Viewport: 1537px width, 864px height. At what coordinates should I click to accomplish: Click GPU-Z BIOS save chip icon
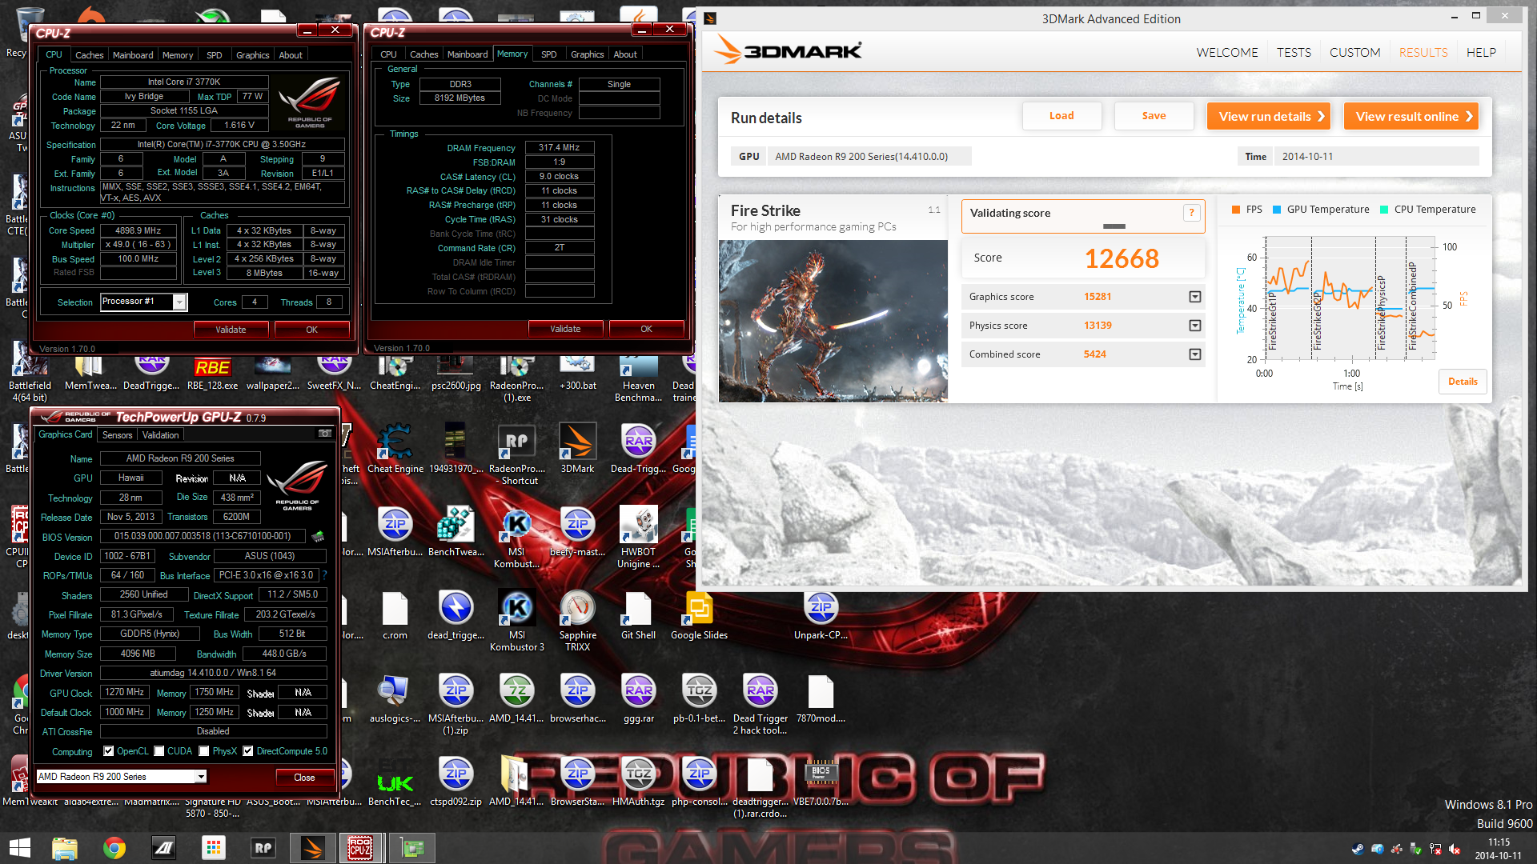(x=318, y=536)
